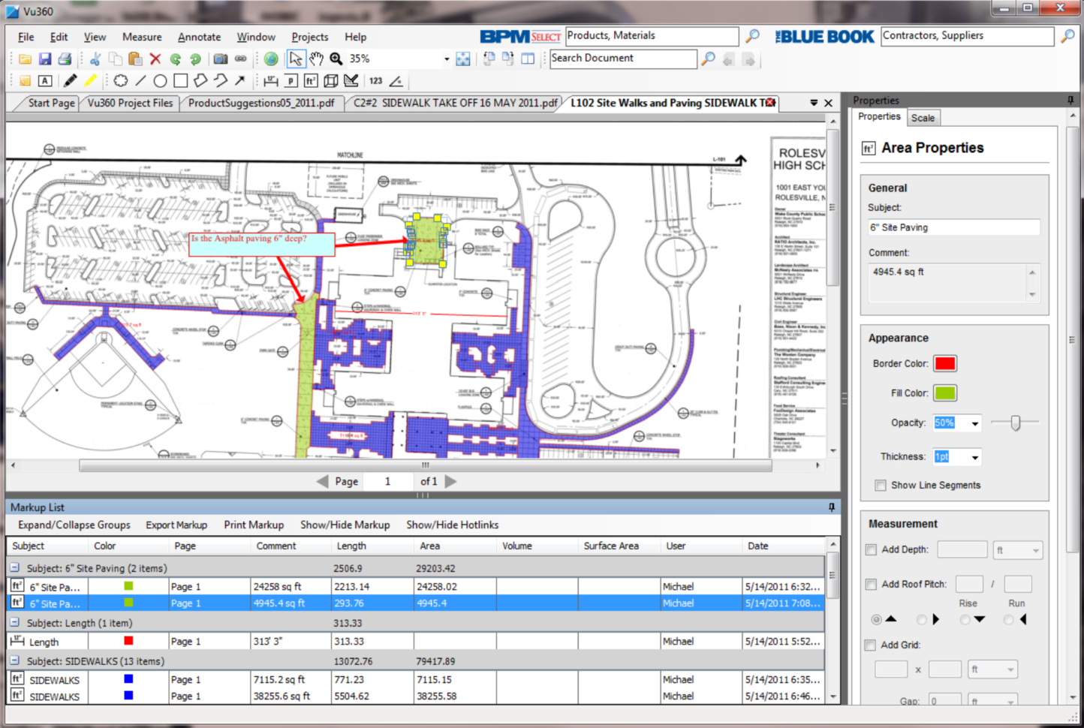Select the Area measurement tool (ft²)
The width and height of the screenshot is (1084, 728).
(311, 80)
